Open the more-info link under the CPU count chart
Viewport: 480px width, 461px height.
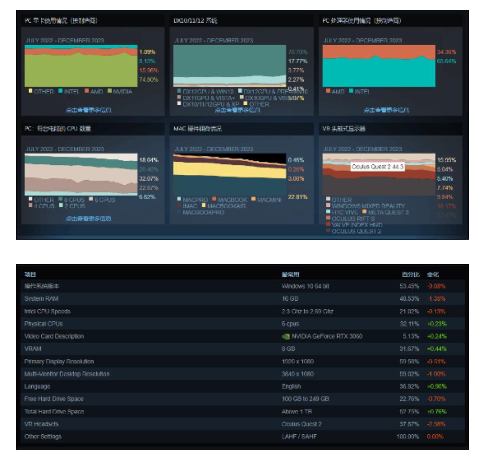click(x=89, y=219)
